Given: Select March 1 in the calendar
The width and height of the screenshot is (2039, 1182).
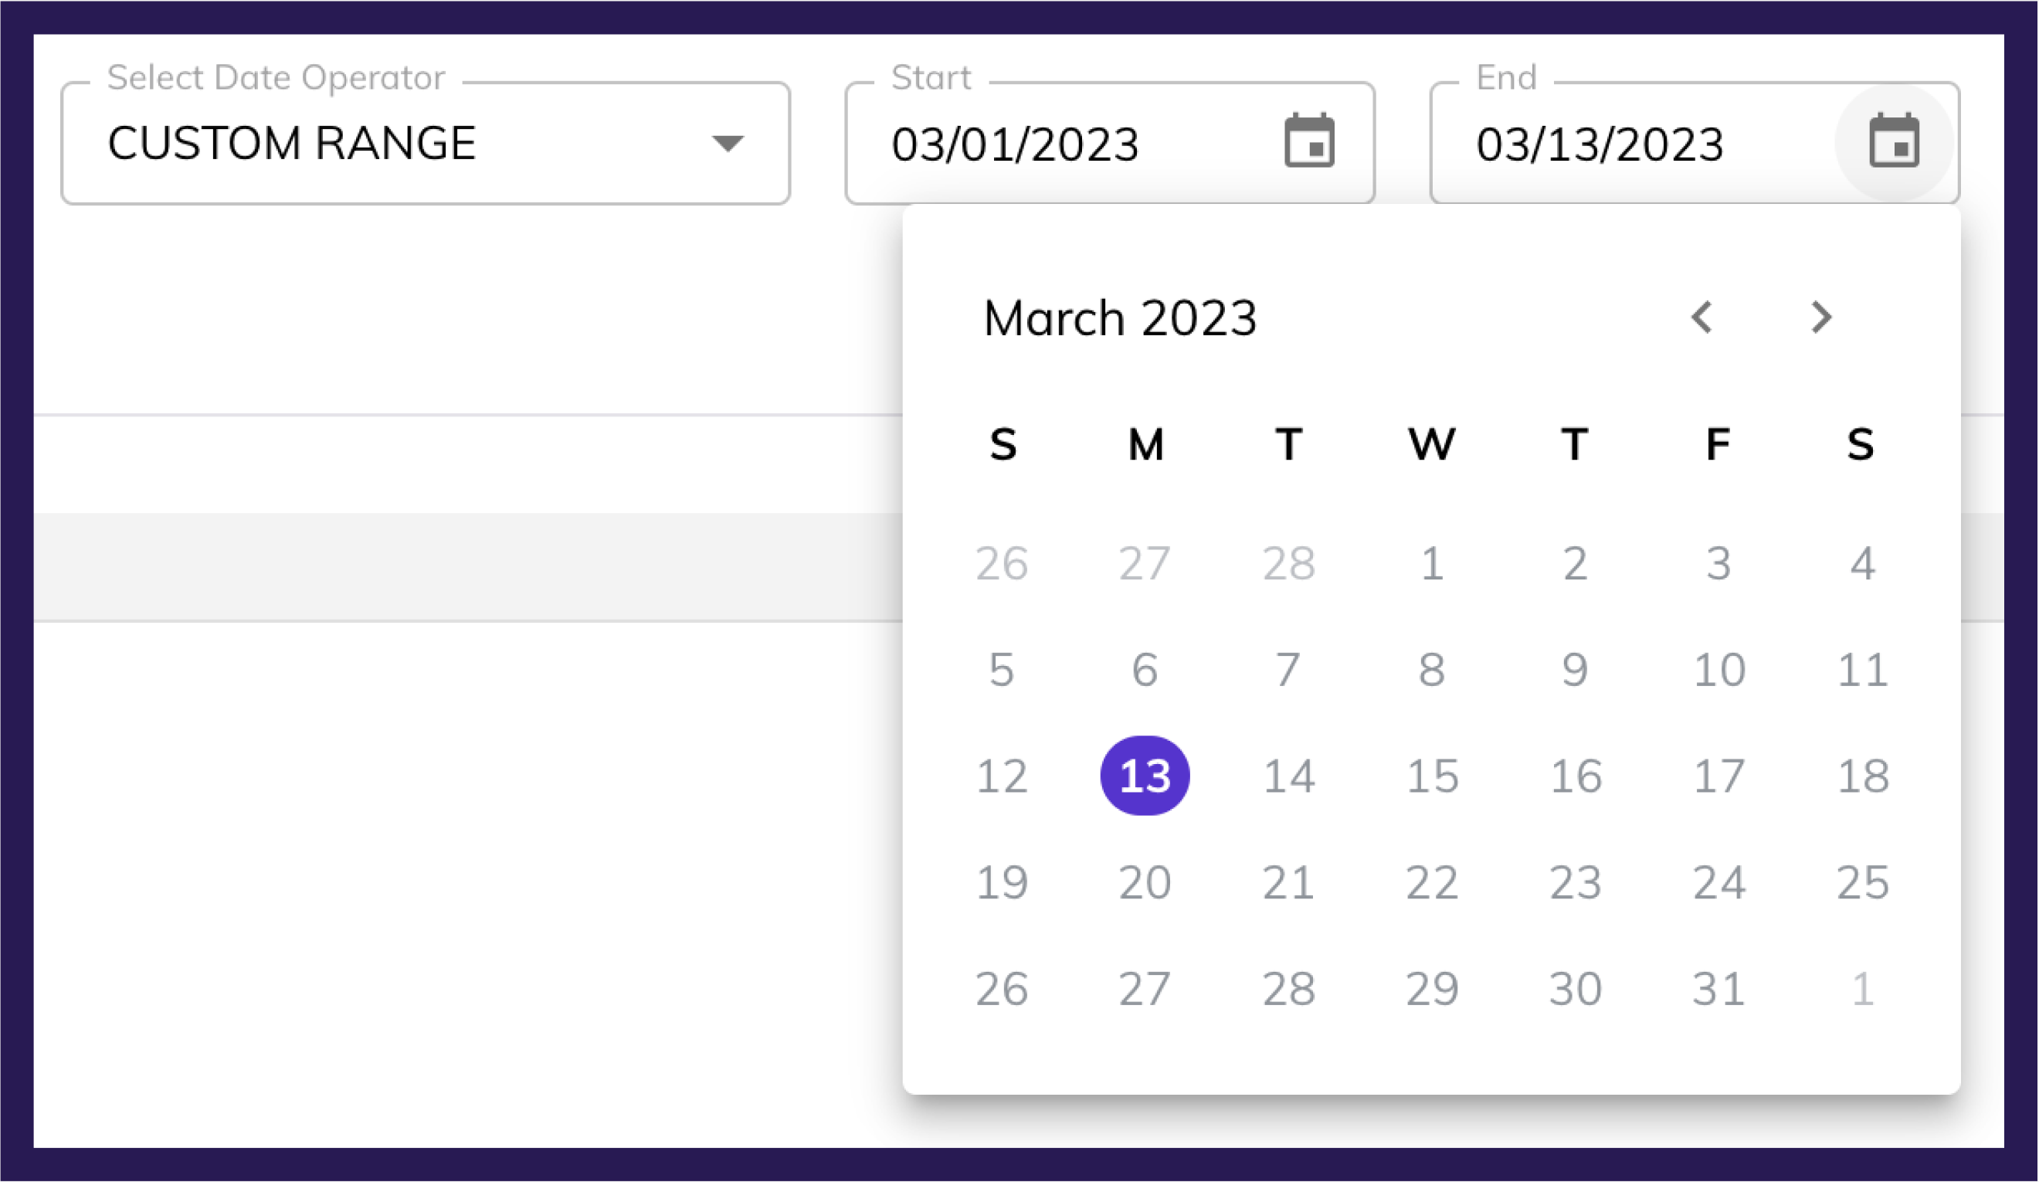Looking at the screenshot, I should (1432, 563).
